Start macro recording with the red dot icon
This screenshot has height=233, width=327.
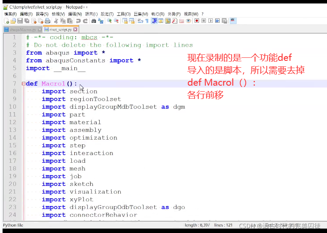[197, 21]
